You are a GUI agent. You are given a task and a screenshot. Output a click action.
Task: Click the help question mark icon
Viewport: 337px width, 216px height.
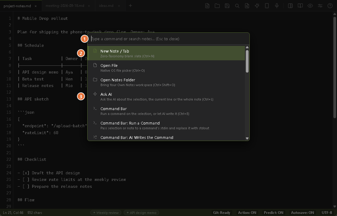click(x=330, y=6)
